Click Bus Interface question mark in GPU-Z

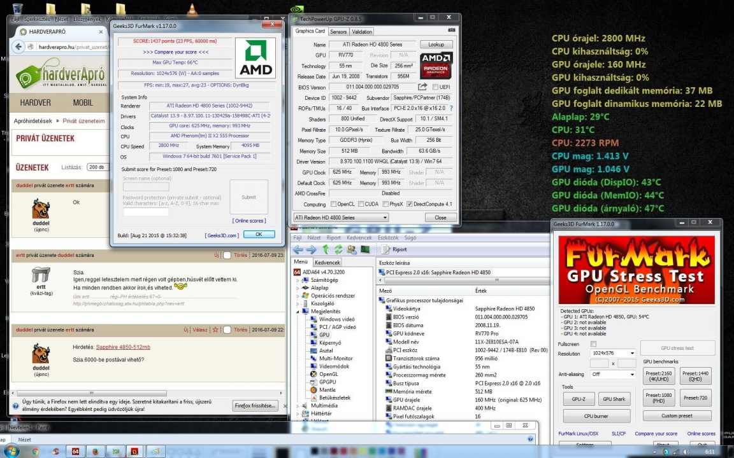tap(451, 108)
